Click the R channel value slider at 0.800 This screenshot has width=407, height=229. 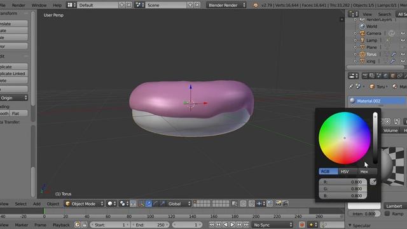click(x=343, y=182)
